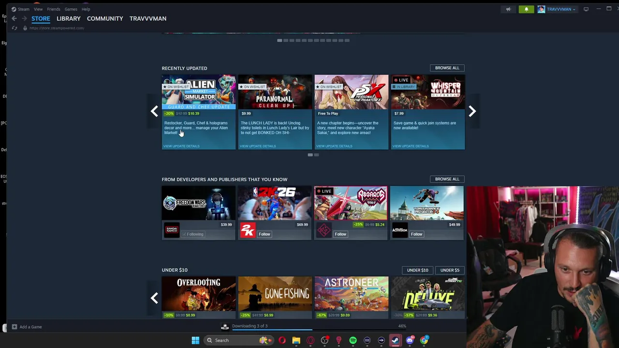The image size is (619, 348).
Task: Open the Freedom Wars Remastered thumbnail
Action: (199, 203)
